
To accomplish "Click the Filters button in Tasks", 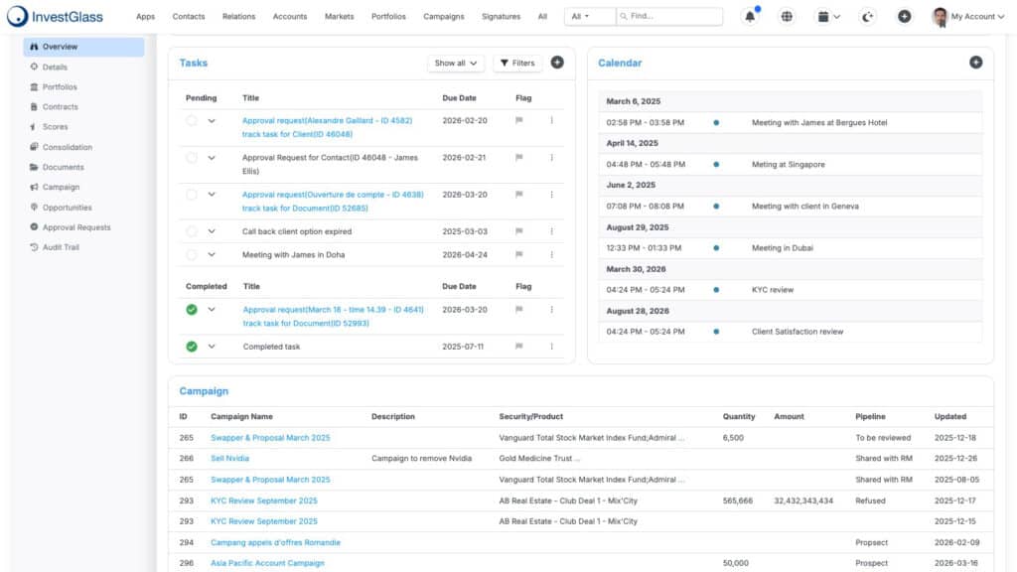I will click(517, 63).
